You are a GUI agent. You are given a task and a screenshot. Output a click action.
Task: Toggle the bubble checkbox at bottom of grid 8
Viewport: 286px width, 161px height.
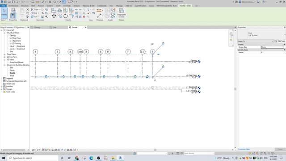[152, 88]
